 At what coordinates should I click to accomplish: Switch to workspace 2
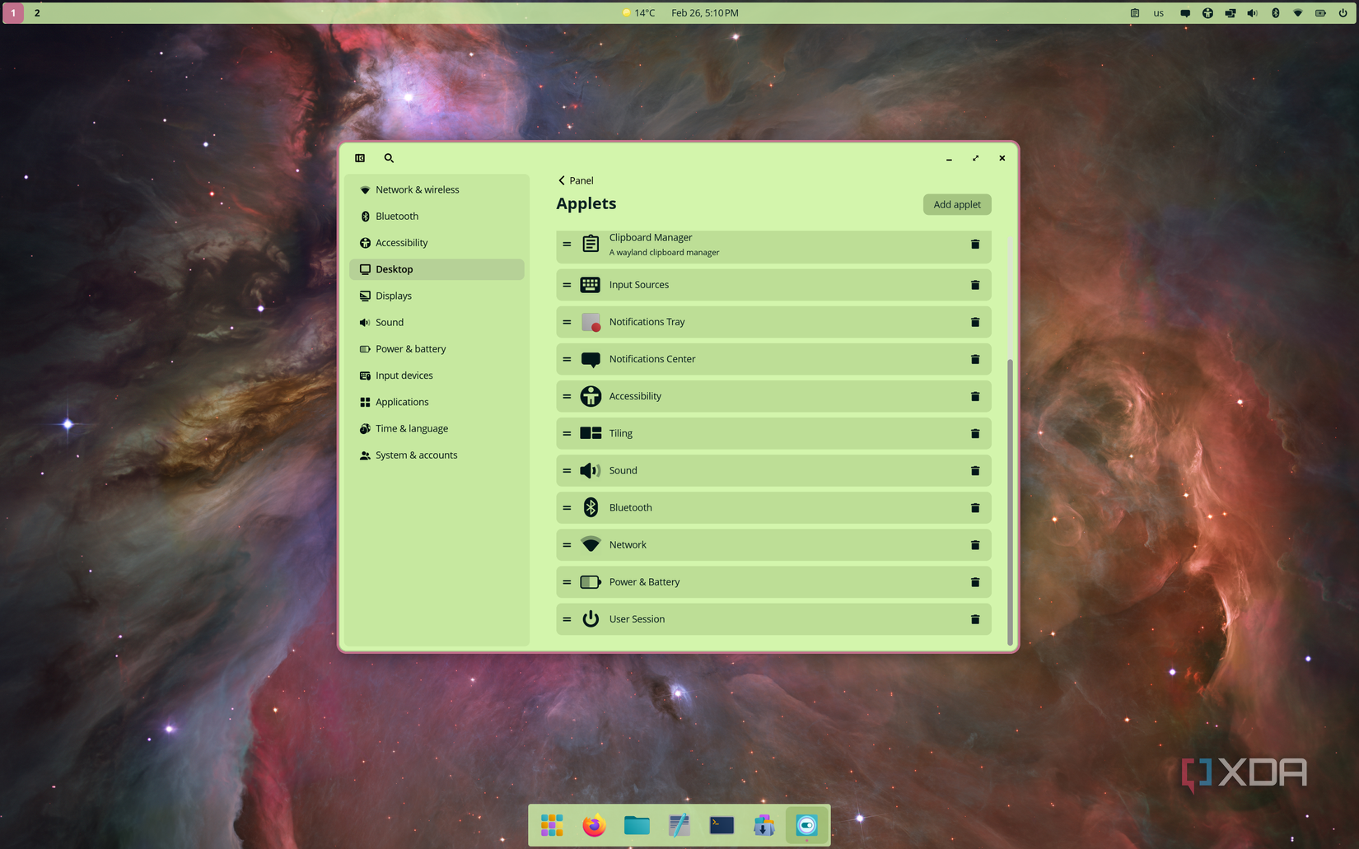[37, 13]
